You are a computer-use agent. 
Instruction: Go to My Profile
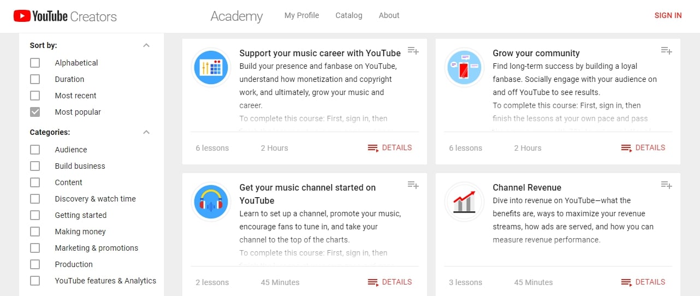[301, 15]
